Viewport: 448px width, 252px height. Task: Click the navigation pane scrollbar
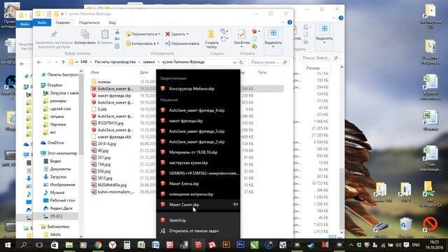[81, 114]
